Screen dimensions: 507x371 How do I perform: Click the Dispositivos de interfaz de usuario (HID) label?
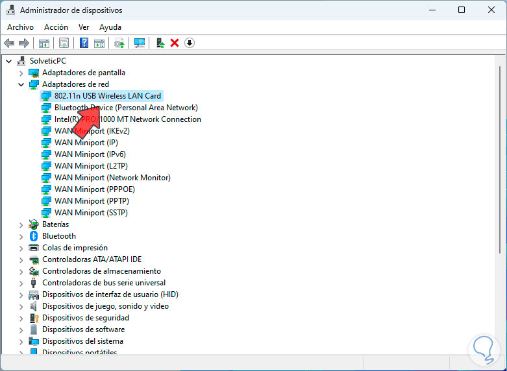tap(110, 294)
